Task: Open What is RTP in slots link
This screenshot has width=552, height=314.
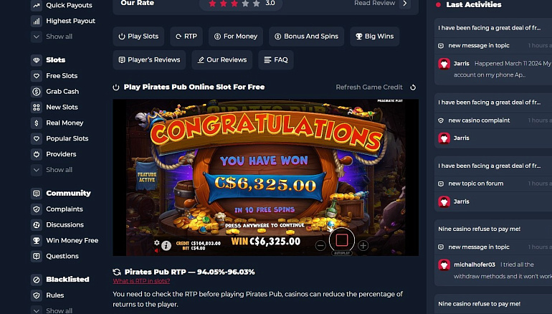Action: [141, 281]
